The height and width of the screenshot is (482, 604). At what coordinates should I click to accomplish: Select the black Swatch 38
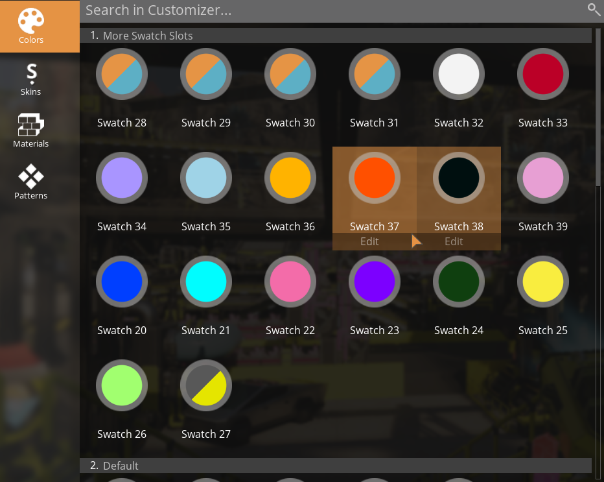point(459,178)
